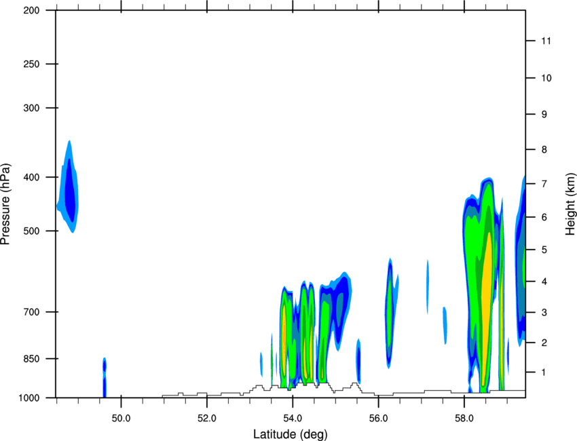577x441 pixels.
Task: Pick the 3 km height label
Action: pos(544,313)
